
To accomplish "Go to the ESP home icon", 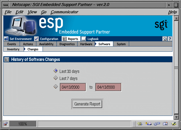I will tap(165, 39).
